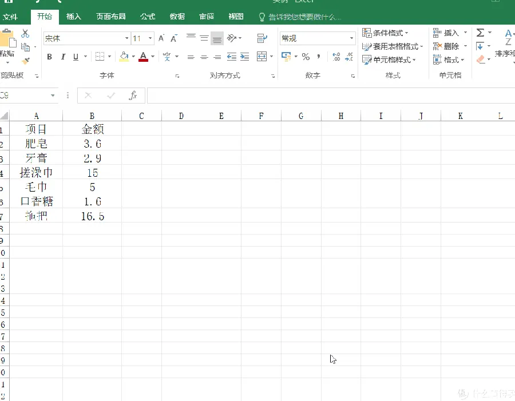The height and width of the screenshot is (401, 515).
Task: Click the Paste clipboard icon
Action: (7, 39)
